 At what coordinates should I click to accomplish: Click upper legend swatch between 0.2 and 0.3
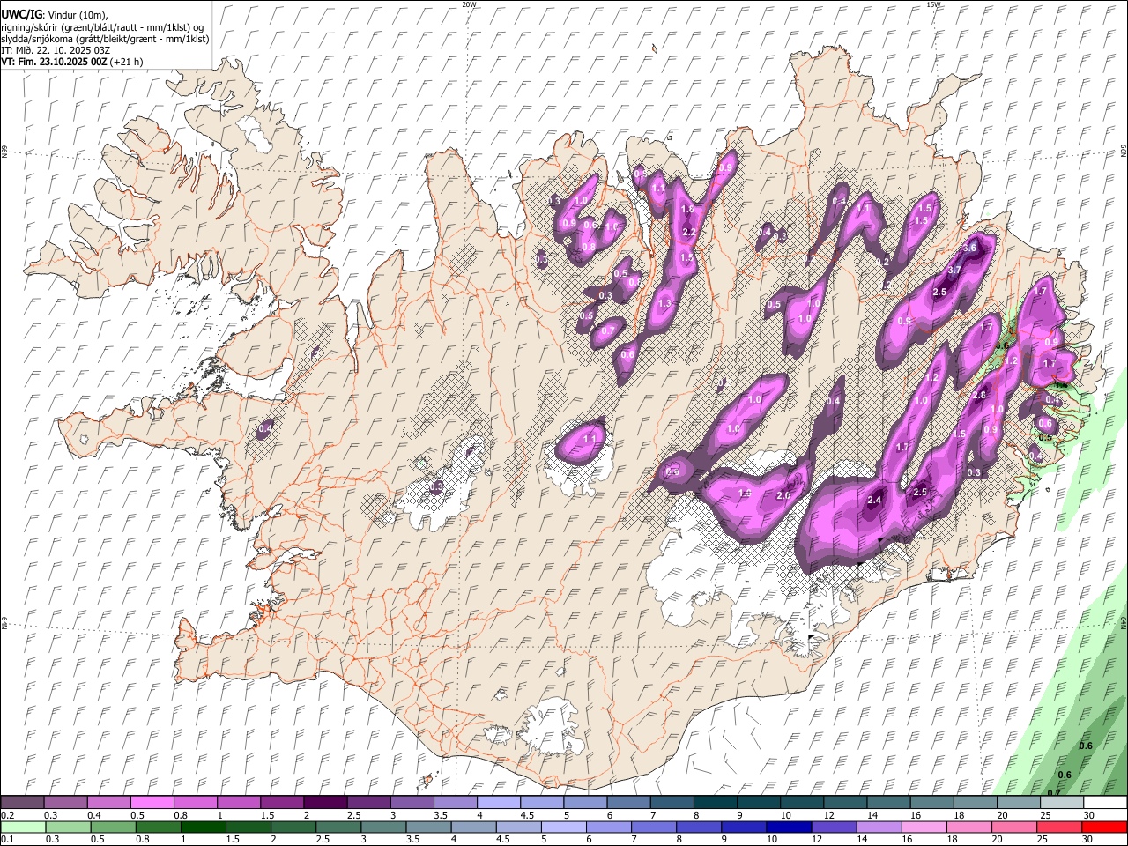tap(22, 802)
